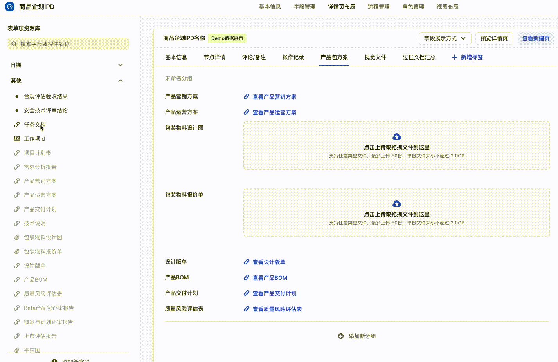Switch to the 视觉文件 tab
The image size is (558, 362).
(375, 57)
